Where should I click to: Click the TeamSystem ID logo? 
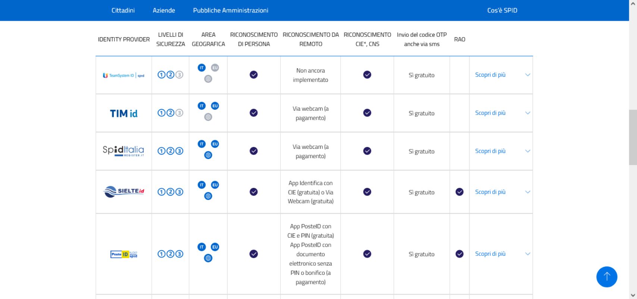(x=123, y=75)
